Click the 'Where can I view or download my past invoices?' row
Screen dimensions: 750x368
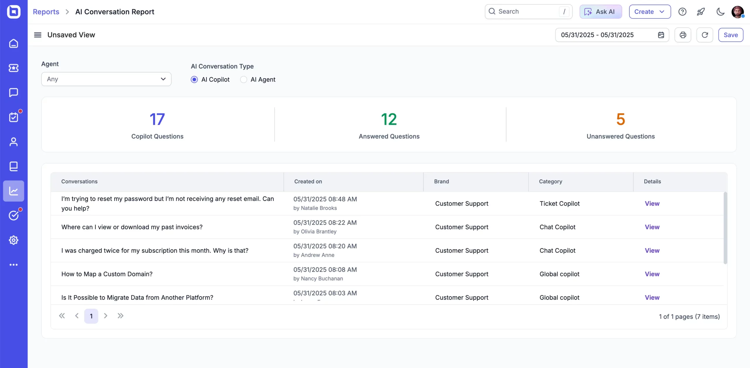tap(387, 227)
